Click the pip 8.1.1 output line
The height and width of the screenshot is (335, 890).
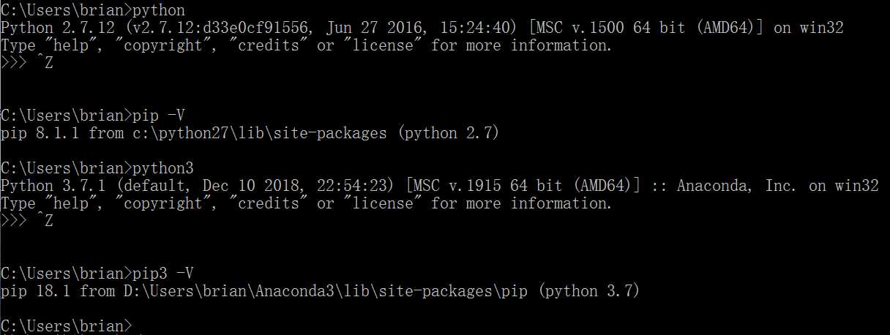tap(250, 133)
